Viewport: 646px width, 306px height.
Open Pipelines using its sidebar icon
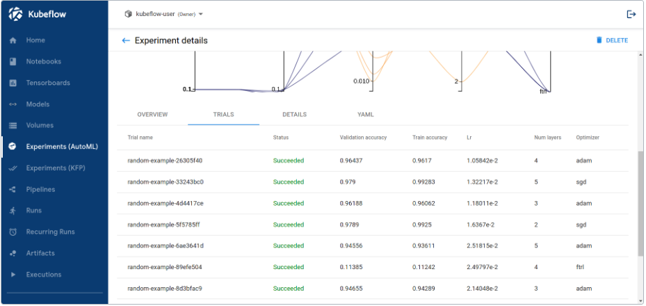pos(13,190)
